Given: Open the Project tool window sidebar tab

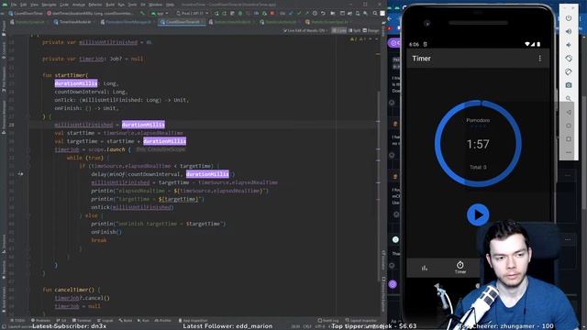Looking at the screenshot, I should 4,28.
